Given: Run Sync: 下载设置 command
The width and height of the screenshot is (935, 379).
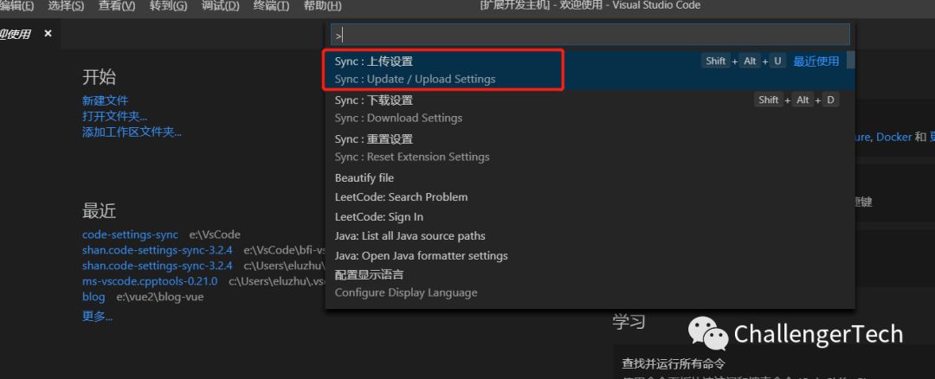Looking at the screenshot, I should point(590,109).
